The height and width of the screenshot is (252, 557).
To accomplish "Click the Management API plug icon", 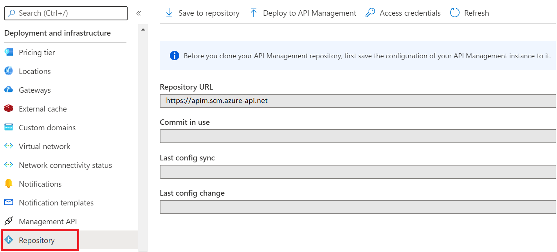I will coord(9,221).
